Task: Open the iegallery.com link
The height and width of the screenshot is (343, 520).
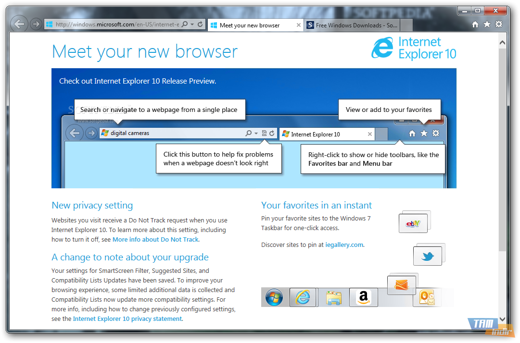Action: pyautogui.click(x=344, y=245)
